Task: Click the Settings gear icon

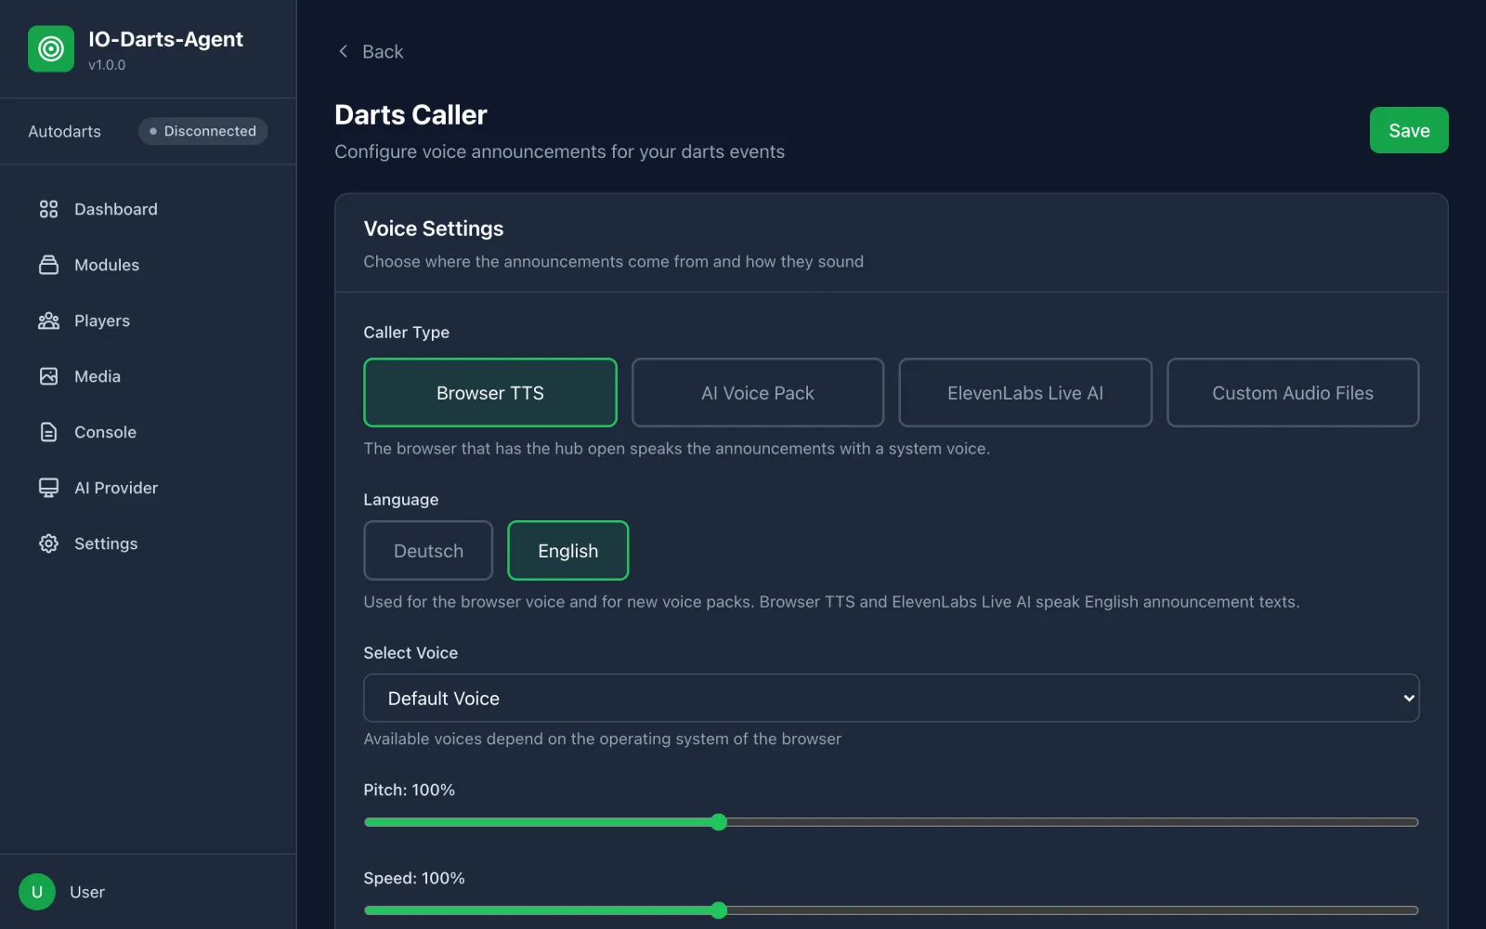Action: 48,543
